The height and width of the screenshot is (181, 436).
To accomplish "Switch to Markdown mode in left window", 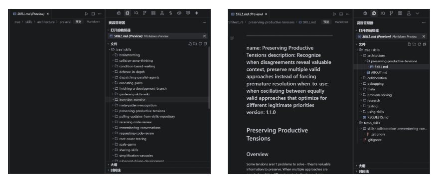I will pyautogui.click(x=93, y=22).
